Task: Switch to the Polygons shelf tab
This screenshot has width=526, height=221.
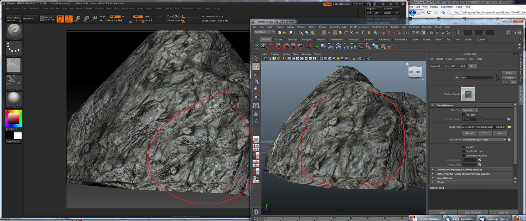Action: [307, 39]
